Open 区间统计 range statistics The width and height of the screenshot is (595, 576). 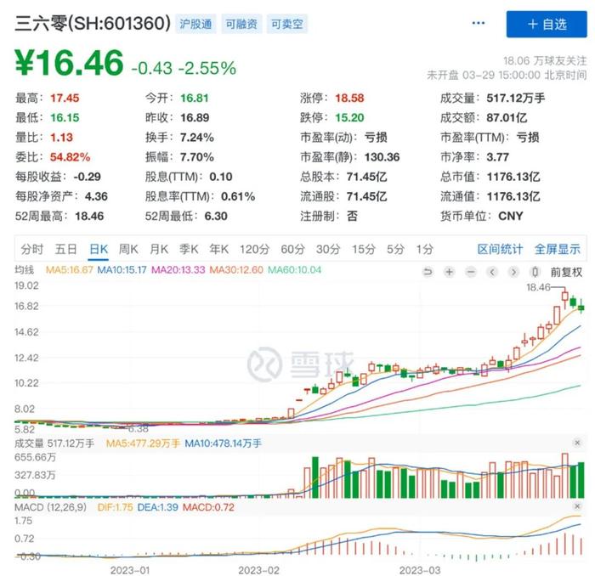click(500, 249)
